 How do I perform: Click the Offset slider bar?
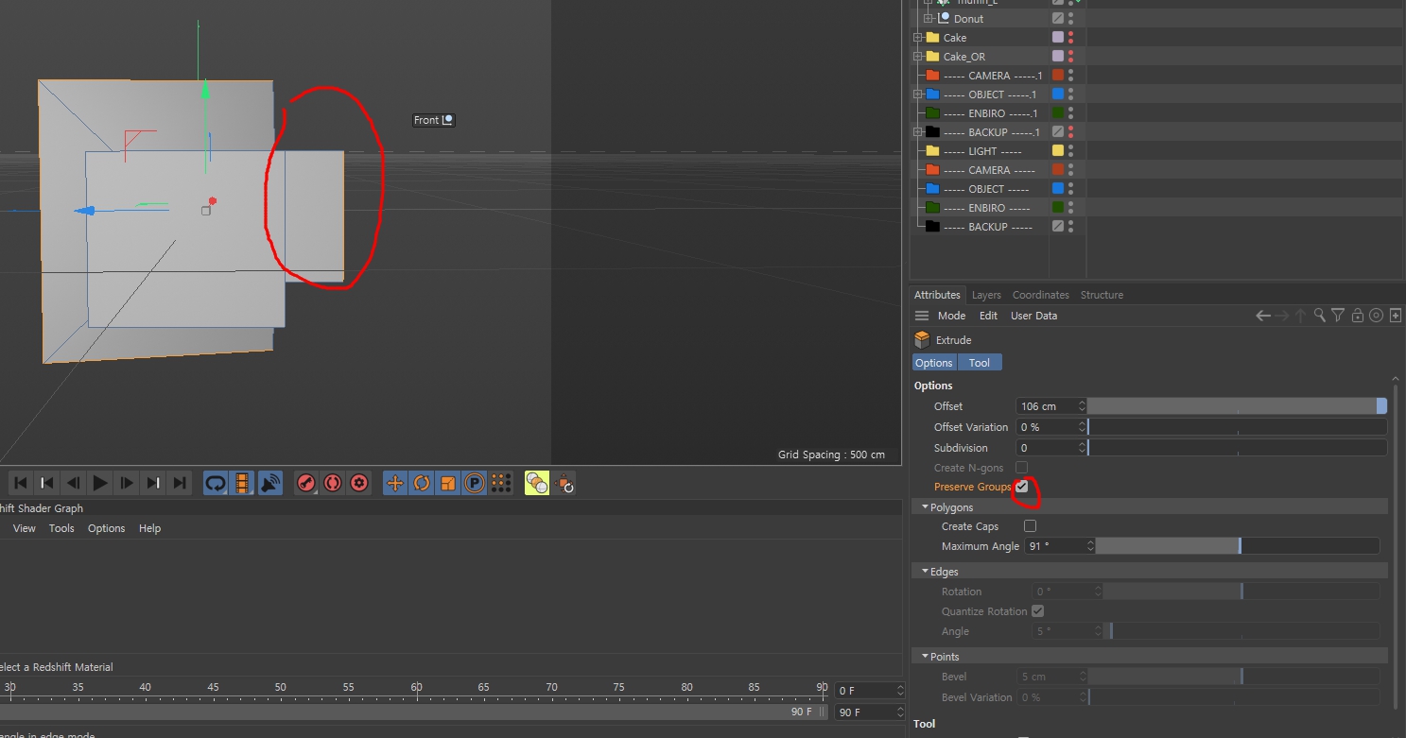point(1238,406)
